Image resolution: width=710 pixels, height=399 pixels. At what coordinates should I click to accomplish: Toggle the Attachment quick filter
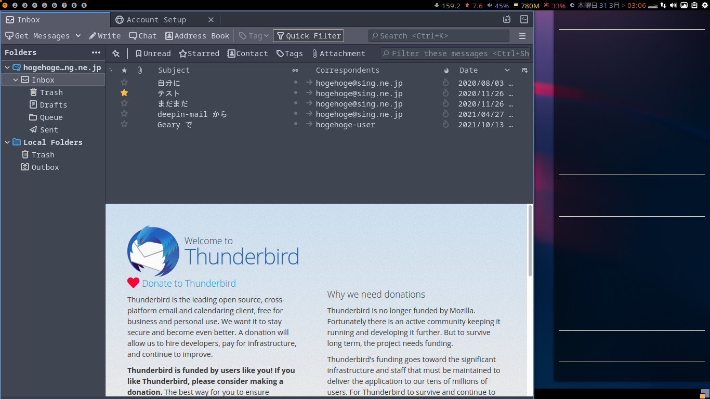pos(338,54)
